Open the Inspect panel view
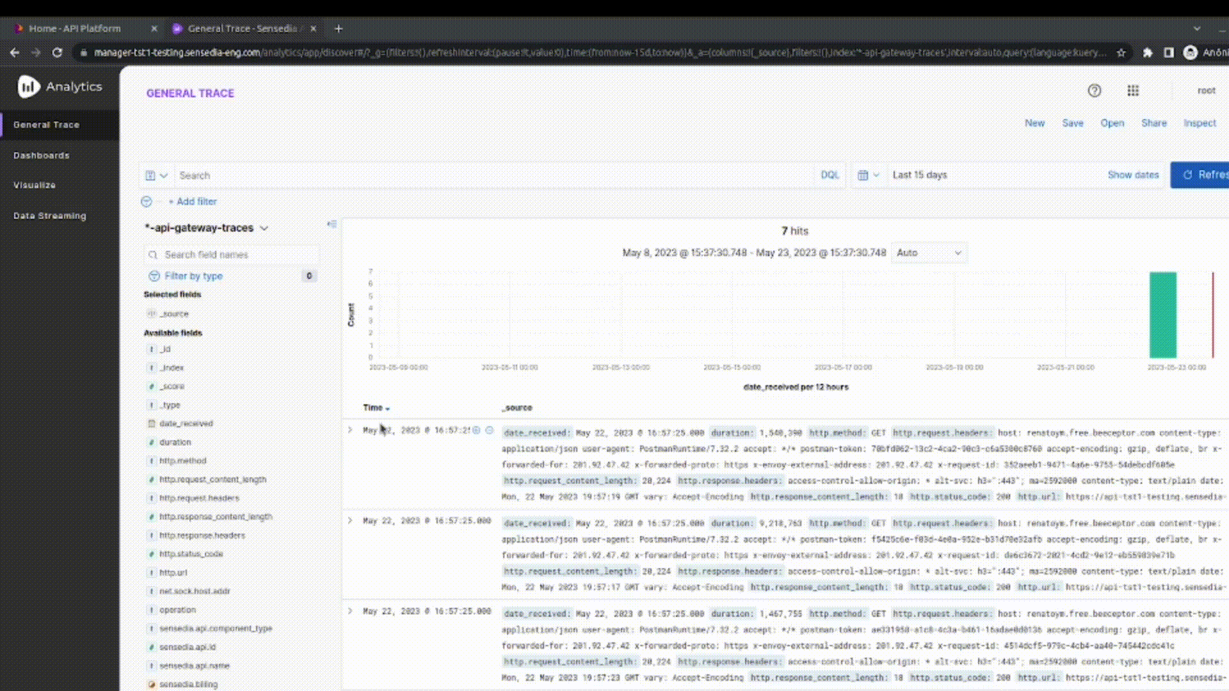 [1199, 122]
